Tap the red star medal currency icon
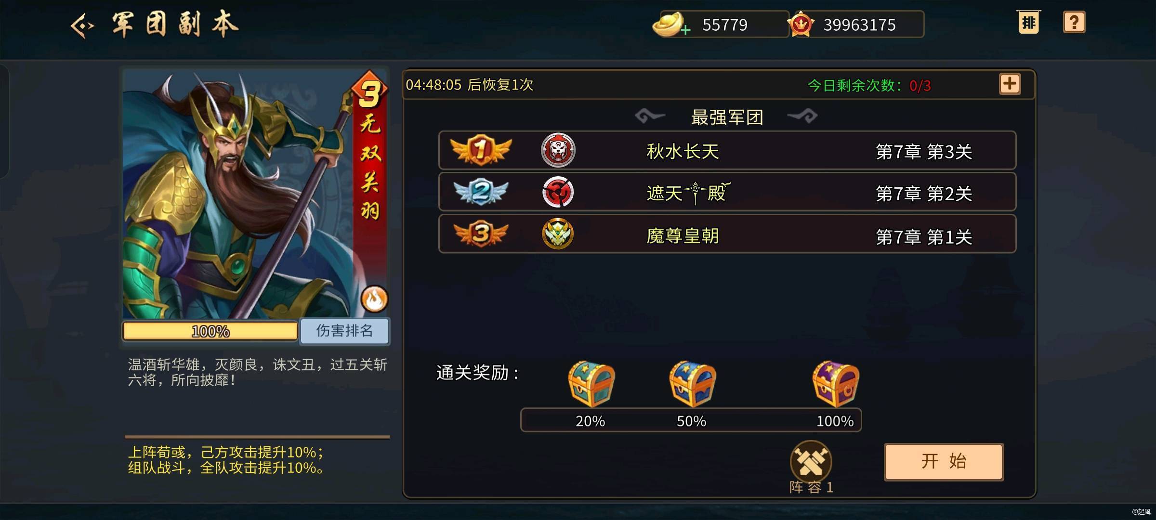Viewport: 1156px width, 520px height. click(x=801, y=24)
